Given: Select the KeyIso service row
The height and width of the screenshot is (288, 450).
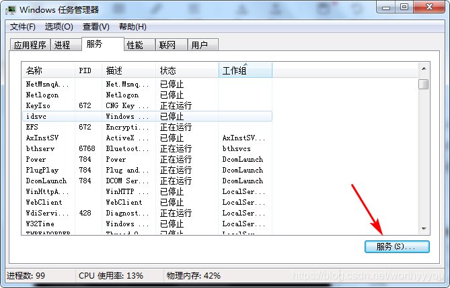Looking at the screenshot, I should coord(147,105).
